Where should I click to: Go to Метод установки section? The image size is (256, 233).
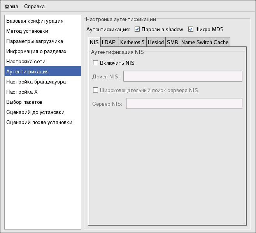(x=27, y=31)
